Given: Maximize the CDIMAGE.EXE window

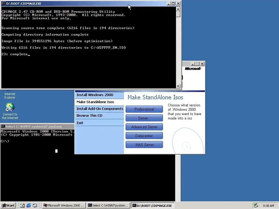Looking at the screenshot, I should pyautogui.click(x=173, y=3).
